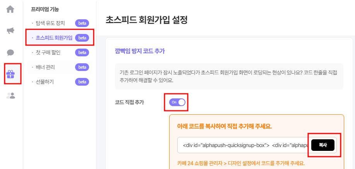Open the users group icon in sidebar

point(10,96)
